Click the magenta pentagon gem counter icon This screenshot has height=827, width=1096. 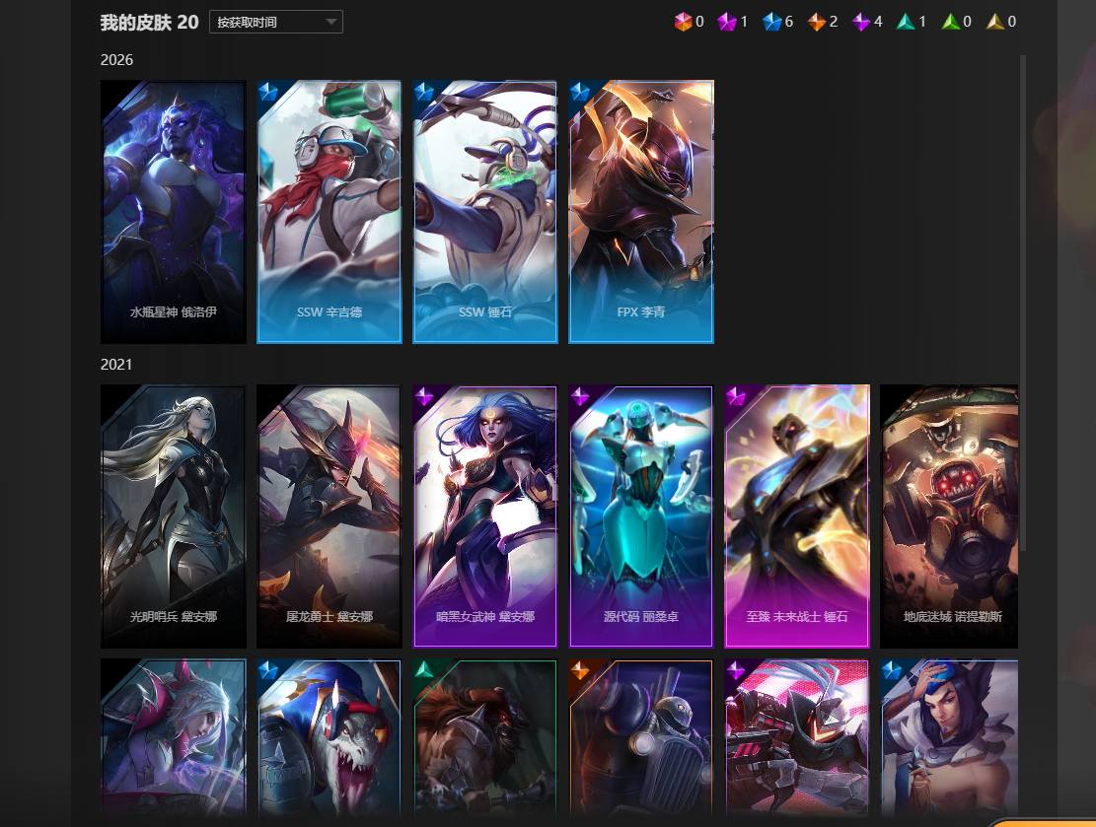pyautogui.click(x=727, y=22)
